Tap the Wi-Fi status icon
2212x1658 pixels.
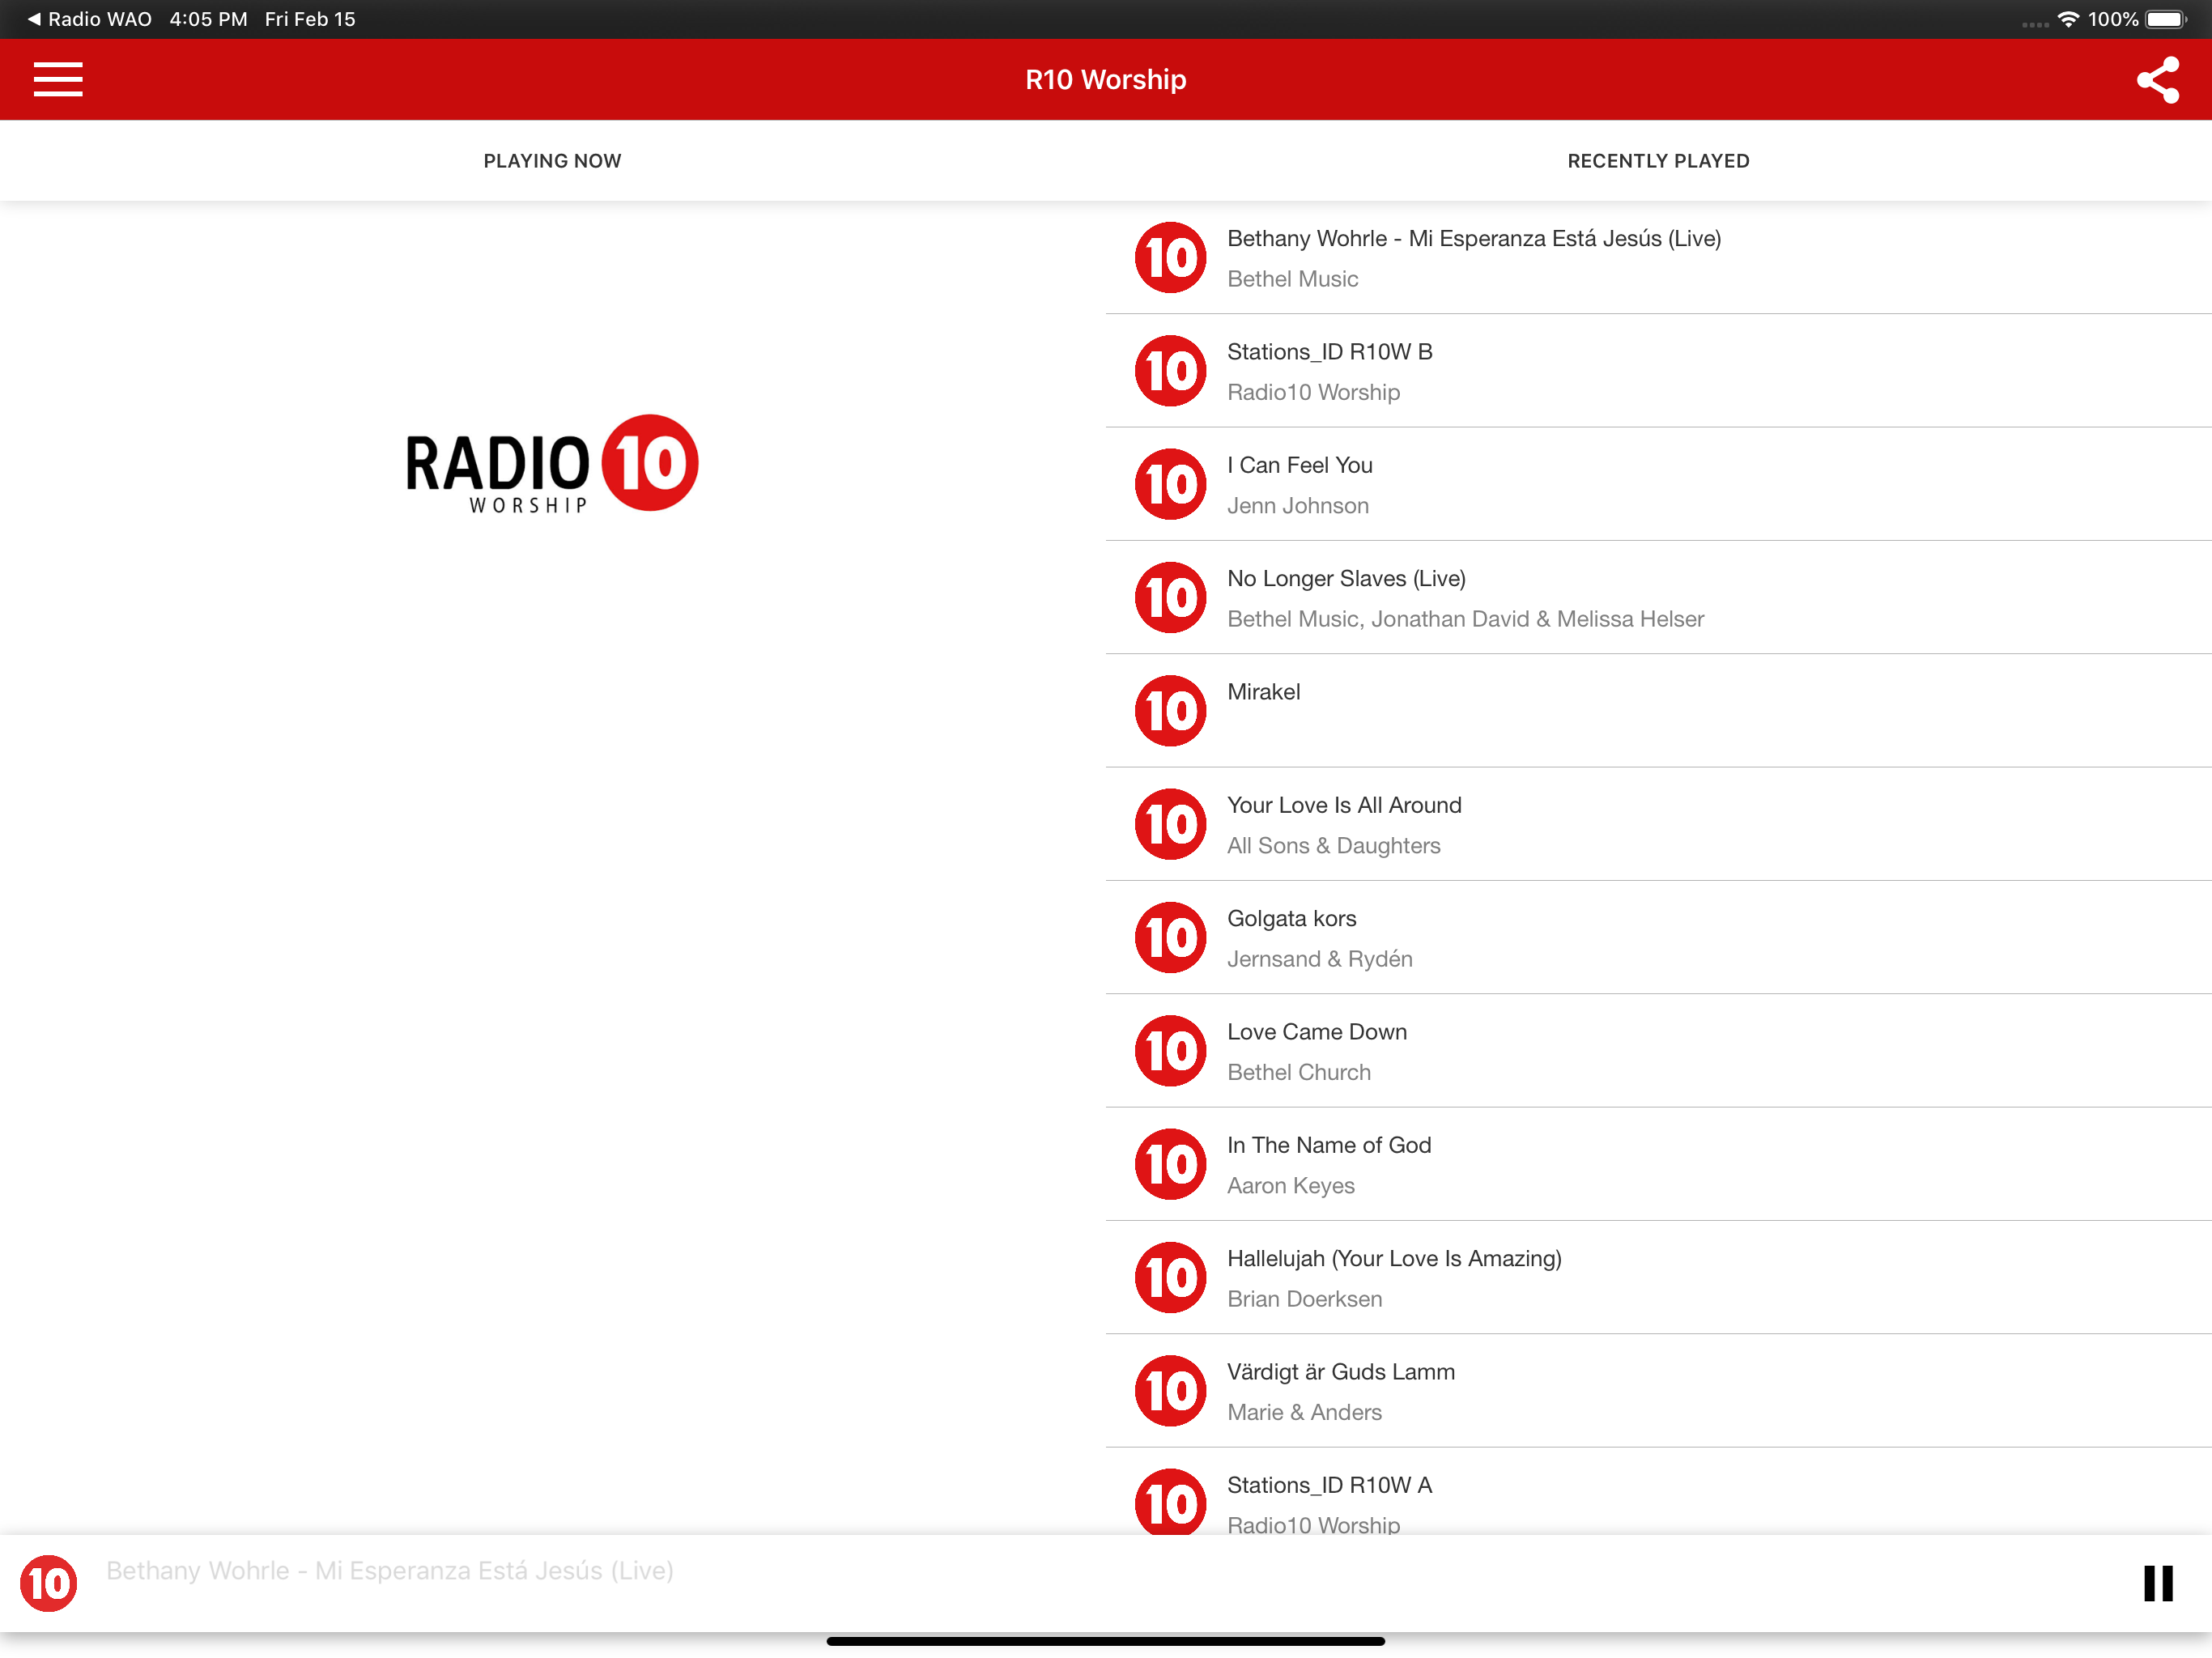point(2068,19)
